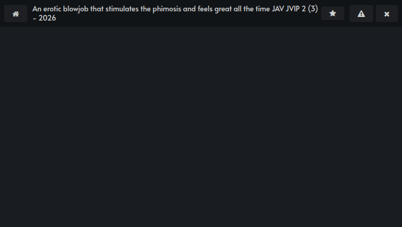This screenshot has width=402, height=227.
Task: Close the panel with the X button
Action: [387, 14]
